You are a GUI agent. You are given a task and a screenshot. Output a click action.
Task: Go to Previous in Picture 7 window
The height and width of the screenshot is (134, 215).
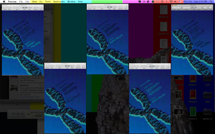47,66
